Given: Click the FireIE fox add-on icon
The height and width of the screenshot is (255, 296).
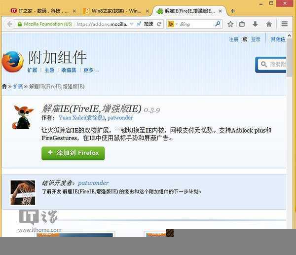Looking at the screenshot, I should point(23,117).
